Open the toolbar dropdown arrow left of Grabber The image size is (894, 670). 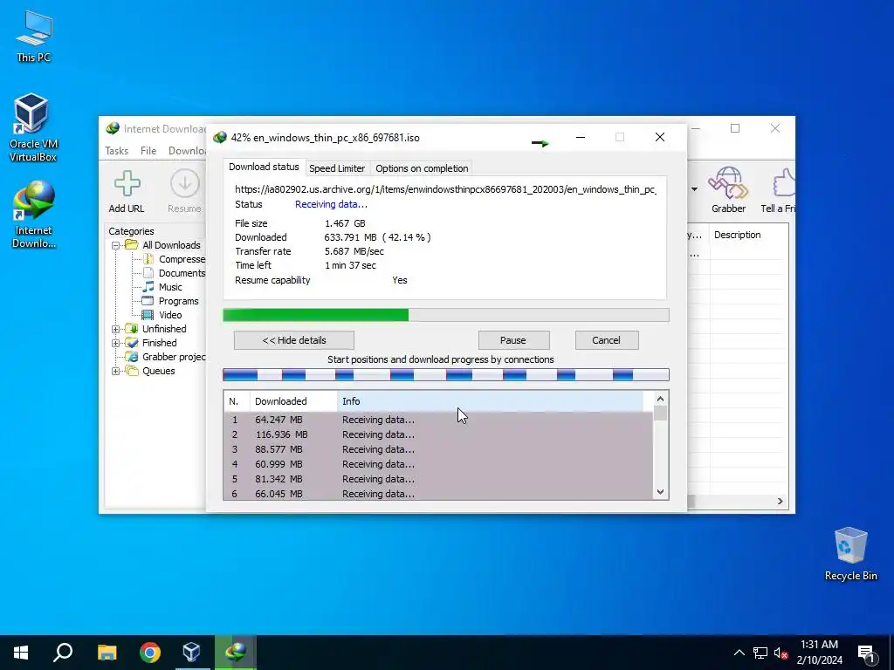point(694,189)
